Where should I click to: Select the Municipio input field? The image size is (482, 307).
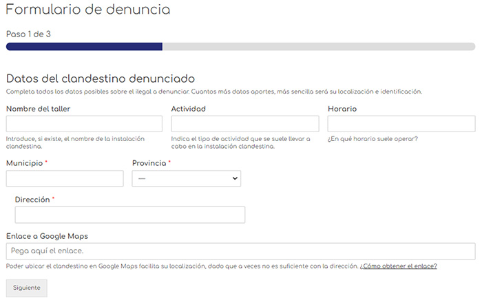click(x=65, y=178)
